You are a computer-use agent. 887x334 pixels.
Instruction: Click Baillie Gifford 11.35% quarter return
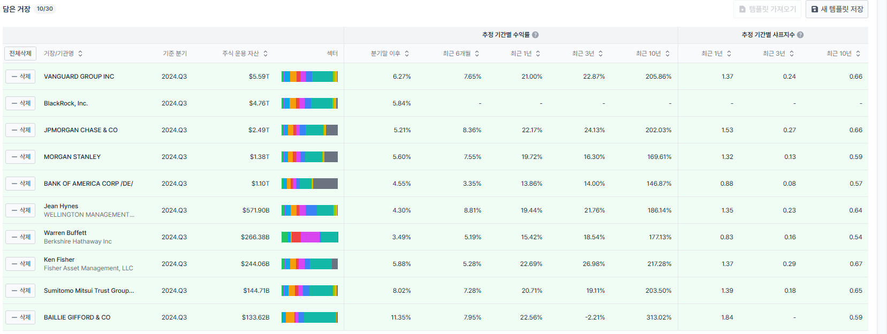click(401, 317)
